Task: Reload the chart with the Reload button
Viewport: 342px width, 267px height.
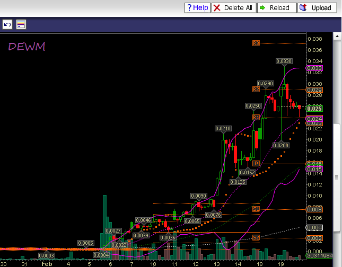Action: [x=277, y=8]
